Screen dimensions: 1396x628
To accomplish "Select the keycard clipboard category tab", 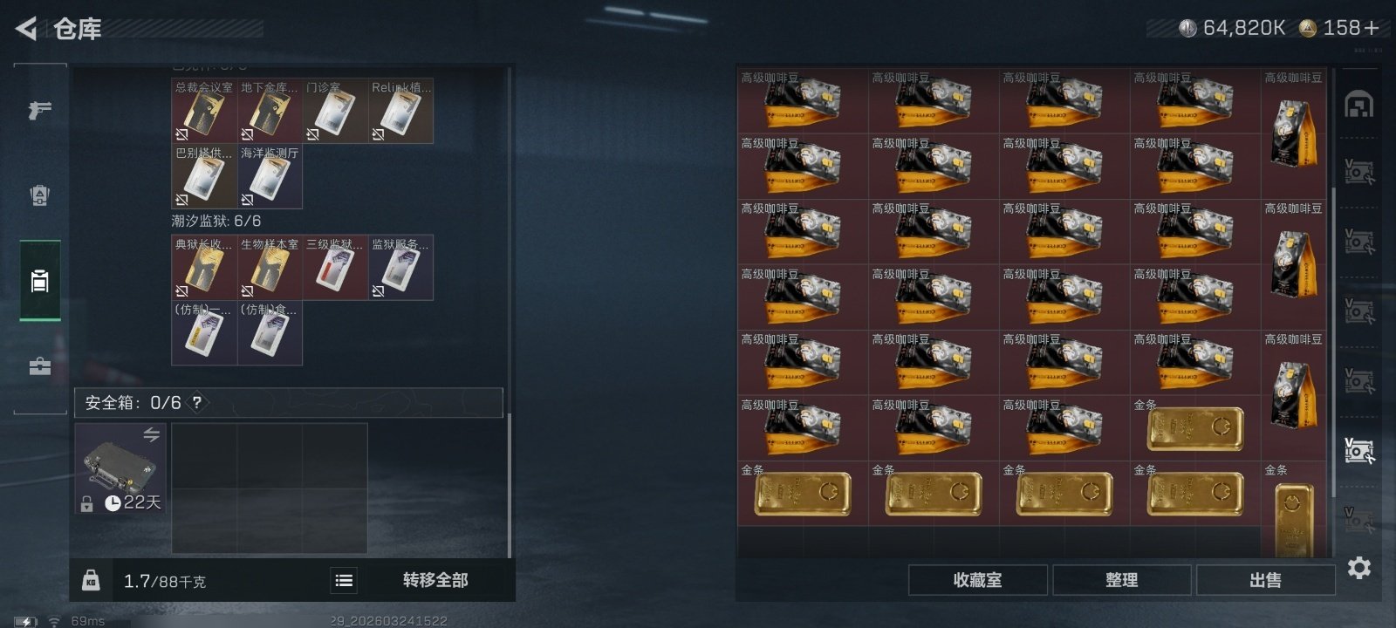I will click(x=40, y=281).
